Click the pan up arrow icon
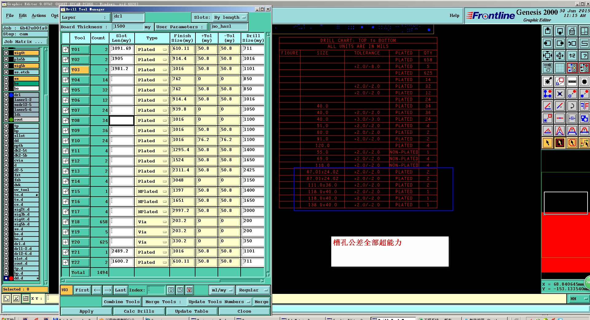This screenshot has height=320, width=590. 548,31
